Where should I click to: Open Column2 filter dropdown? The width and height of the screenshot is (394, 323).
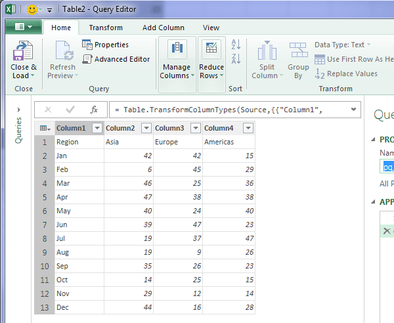(x=146, y=128)
